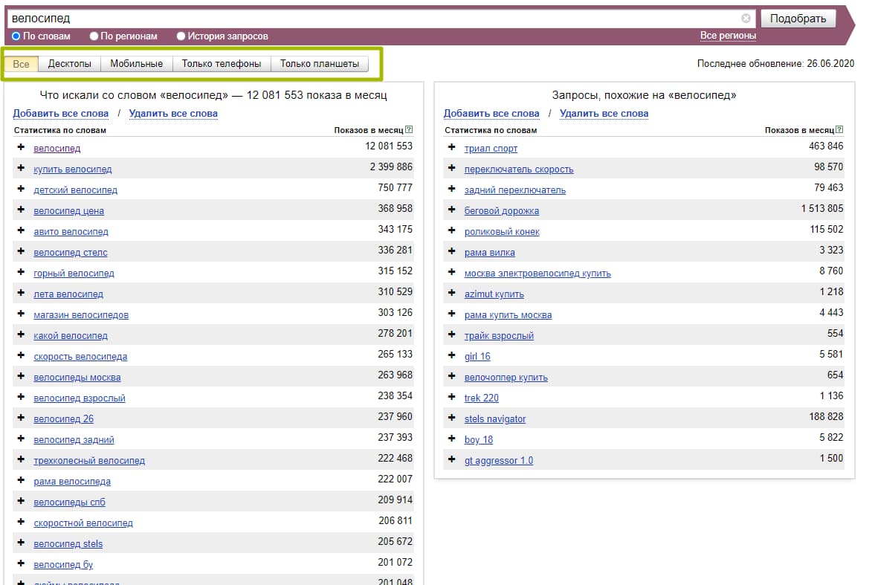Screen dimensions: 875x585
Task: Add 'детский велосипед' using its plus icon
Action: click(21, 190)
